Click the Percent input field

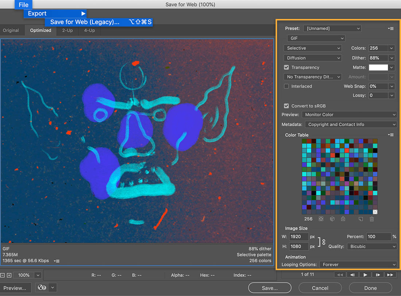pos(379,237)
